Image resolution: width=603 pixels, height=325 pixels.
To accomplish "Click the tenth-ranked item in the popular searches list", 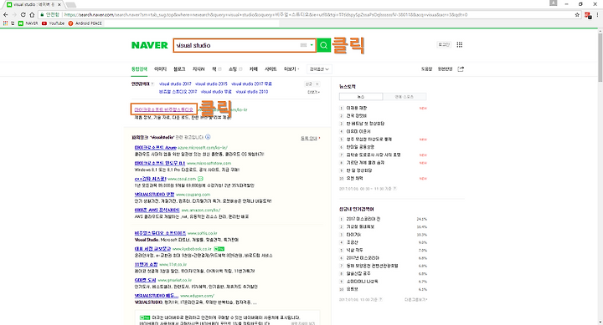I will [352, 289].
